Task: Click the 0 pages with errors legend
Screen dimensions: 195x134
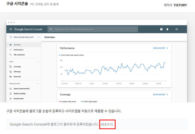Action: [x=68, y=101]
